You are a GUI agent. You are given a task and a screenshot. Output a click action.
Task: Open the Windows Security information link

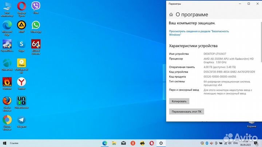click(x=199, y=33)
